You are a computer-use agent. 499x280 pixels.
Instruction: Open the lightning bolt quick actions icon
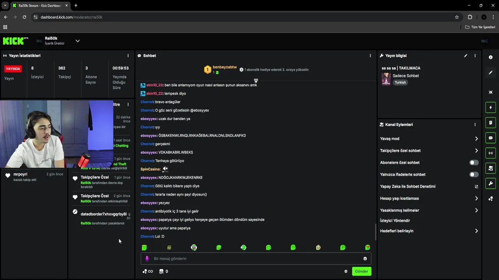(x=490, y=107)
